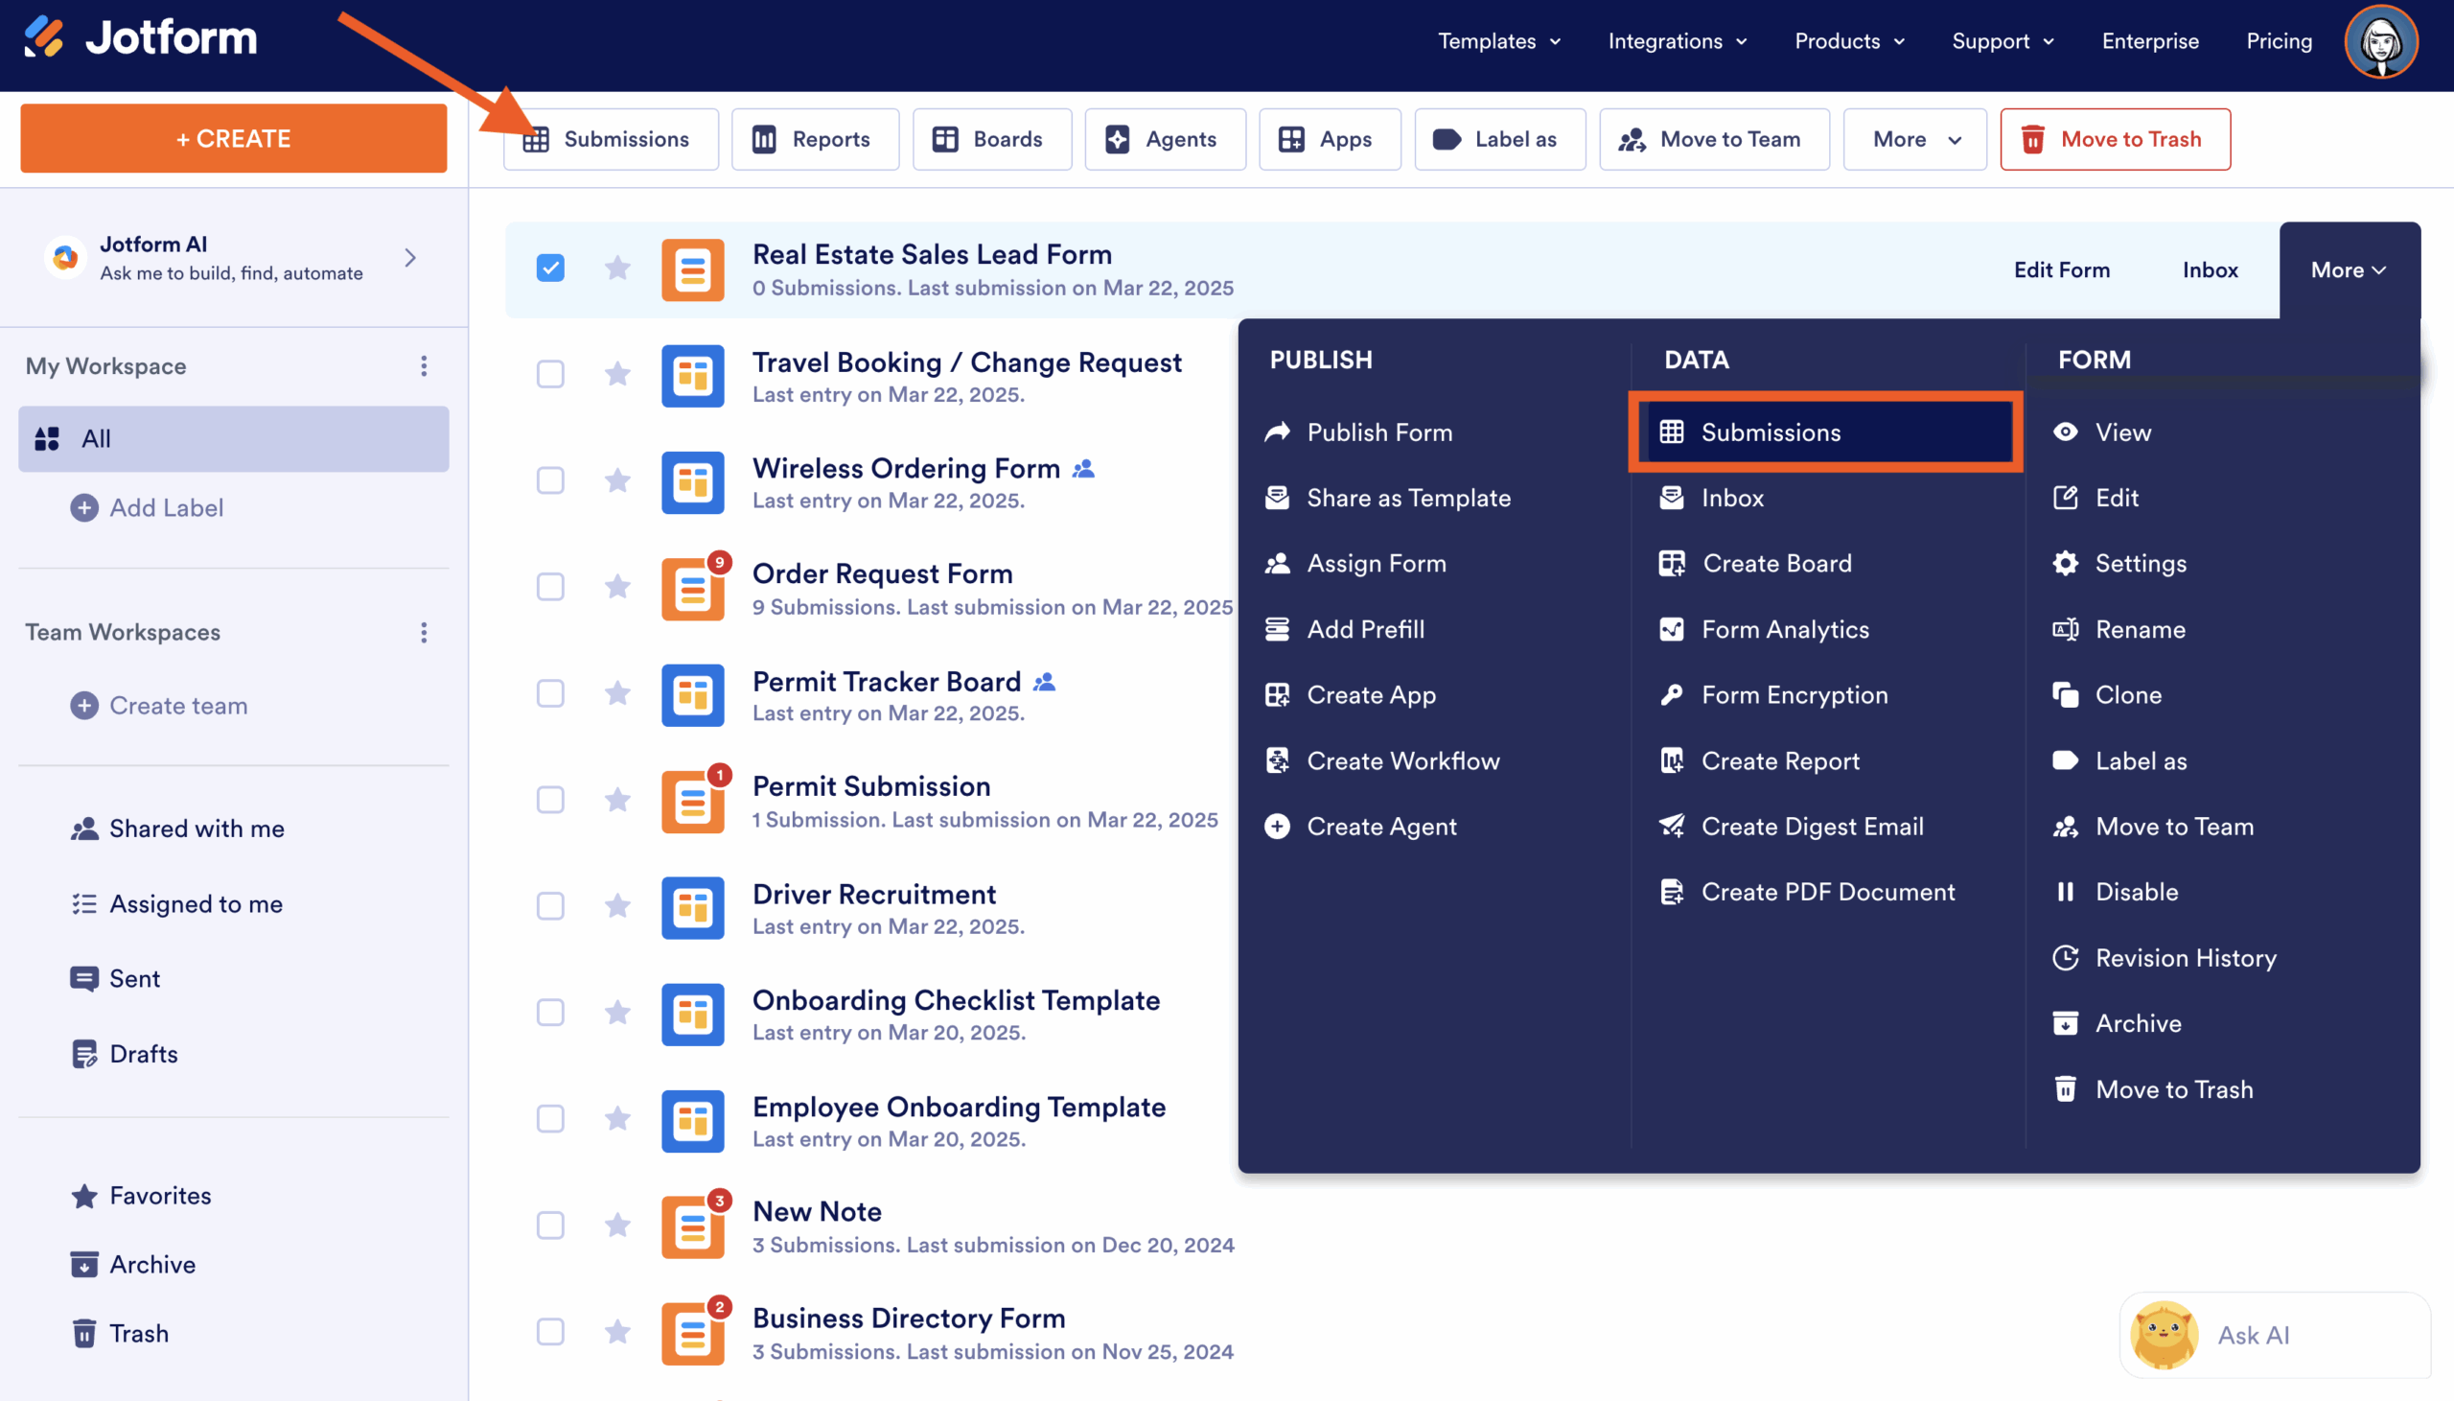Viewport: 2454px width, 1401px height.
Task: Click the Move to Trash toolbar button
Action: click(x=2115, y=139)
